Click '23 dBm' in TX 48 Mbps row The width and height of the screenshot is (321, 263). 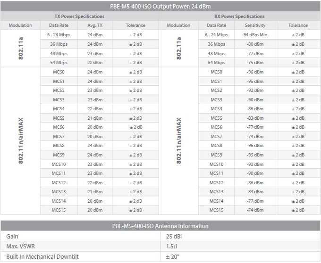click(95, 54)
